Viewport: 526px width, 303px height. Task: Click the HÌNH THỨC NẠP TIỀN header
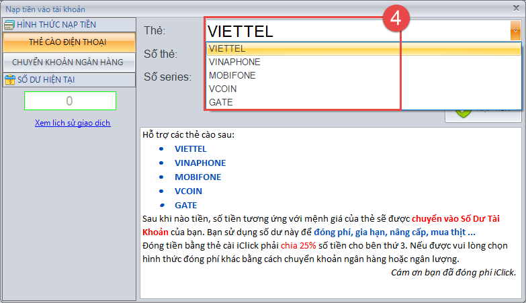69,25
